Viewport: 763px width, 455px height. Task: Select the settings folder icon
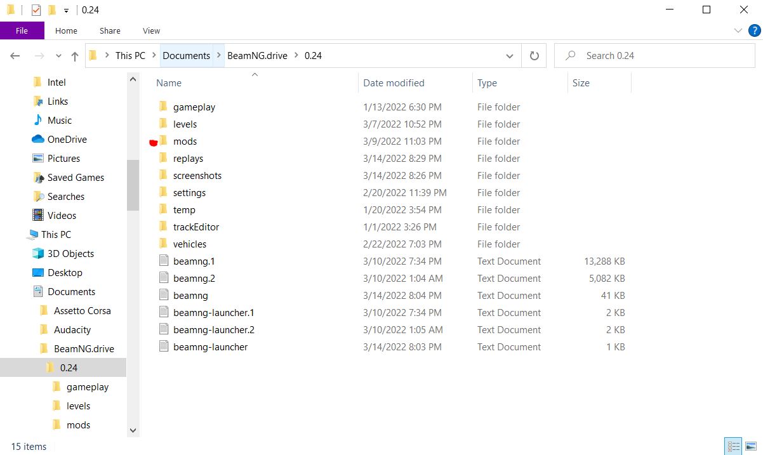click(163, 192)
